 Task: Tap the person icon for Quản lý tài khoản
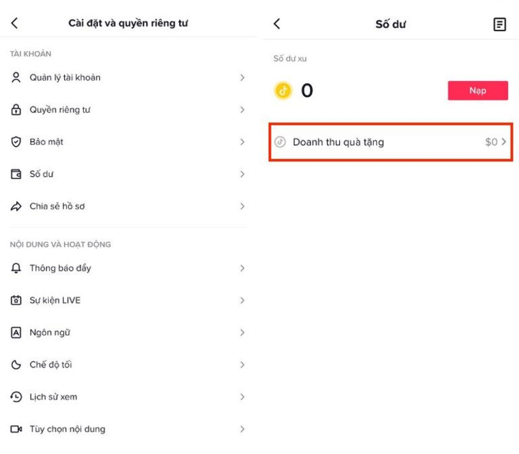tap(17, 78)
